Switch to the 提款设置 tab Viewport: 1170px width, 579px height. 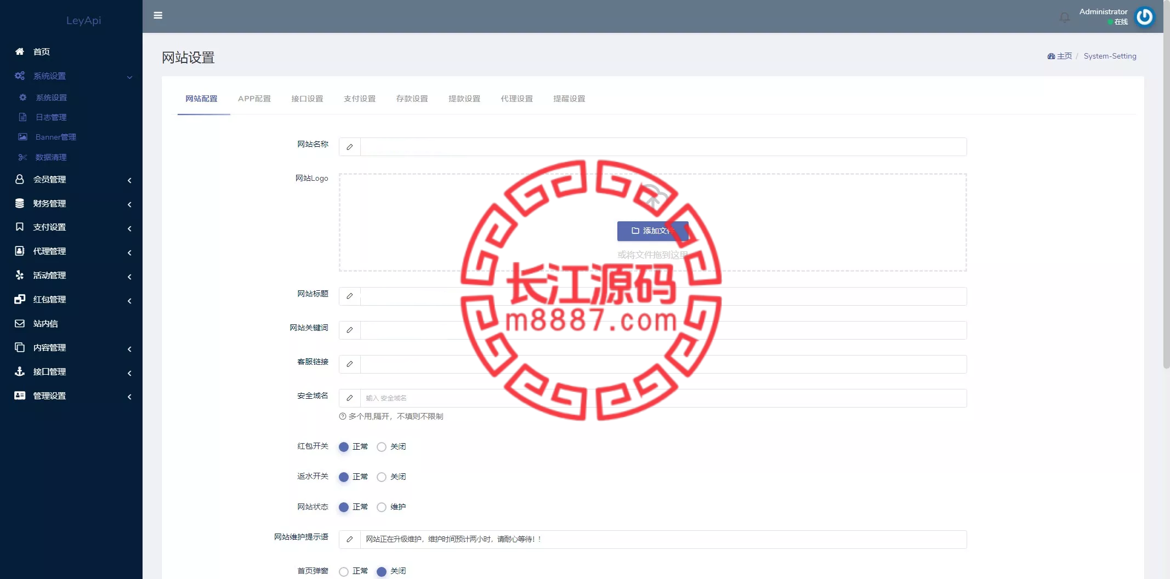point(464,99)
